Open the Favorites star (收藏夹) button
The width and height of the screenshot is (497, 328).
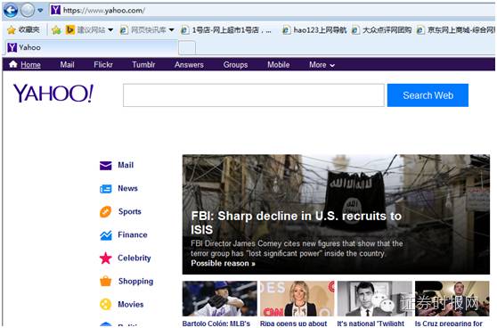coord(23,29)
